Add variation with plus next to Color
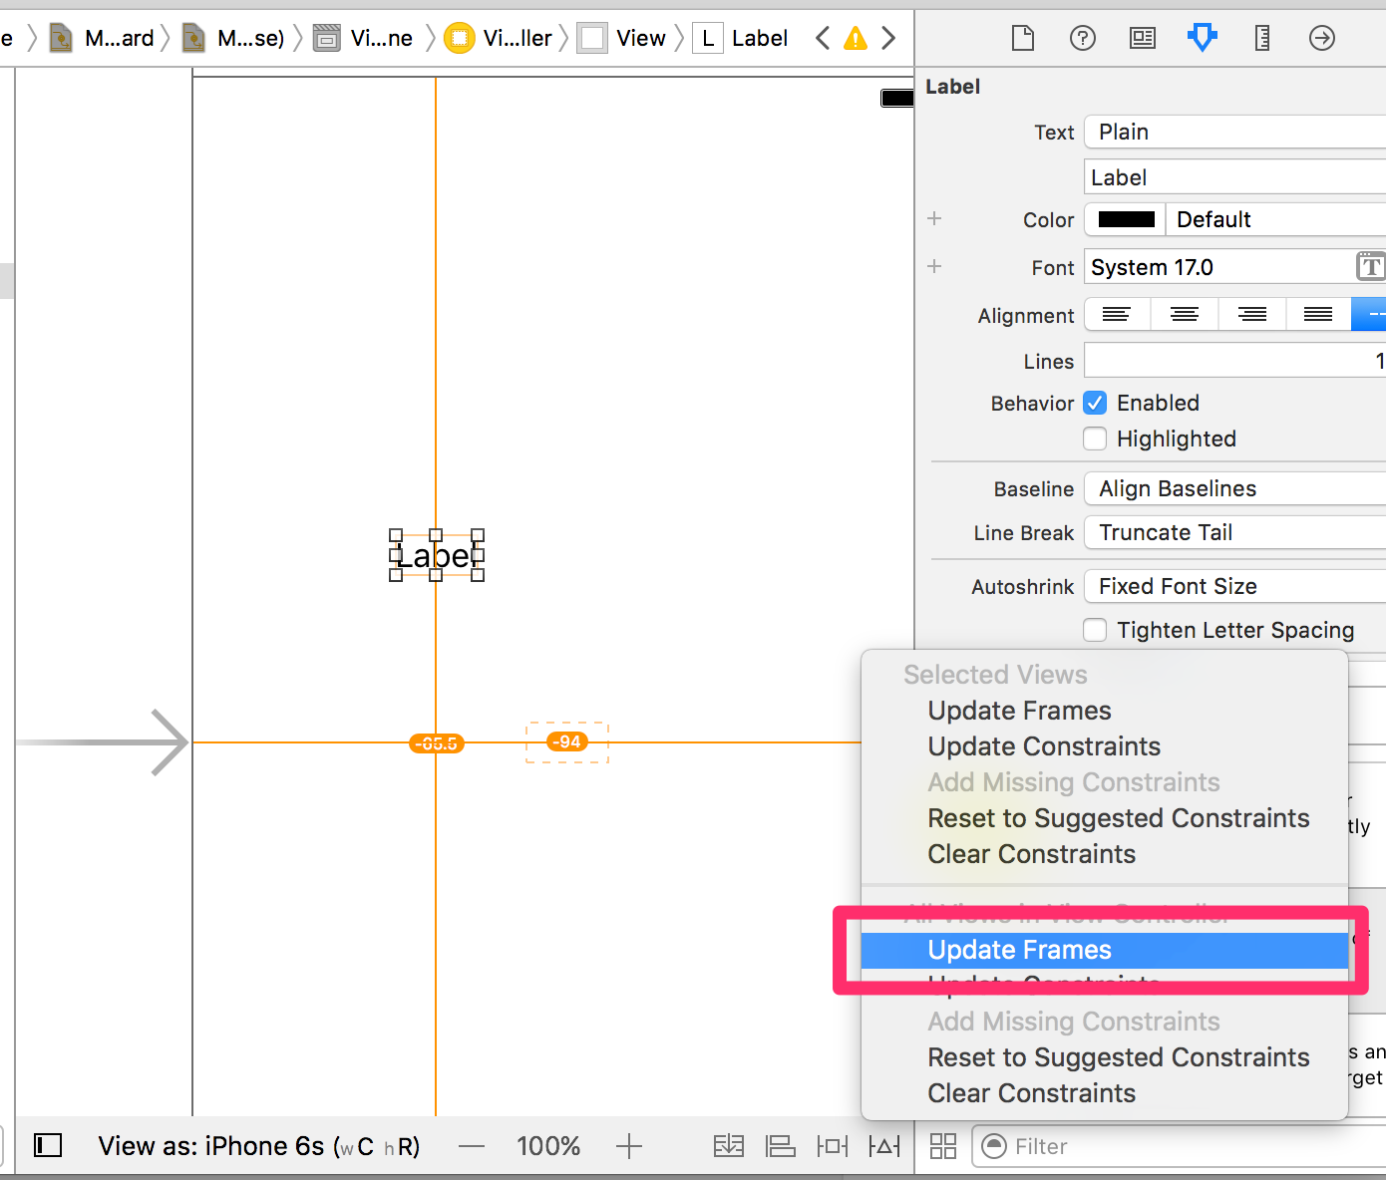 coord(934,218)
